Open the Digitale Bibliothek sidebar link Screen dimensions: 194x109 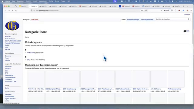(x=10, y=99)
